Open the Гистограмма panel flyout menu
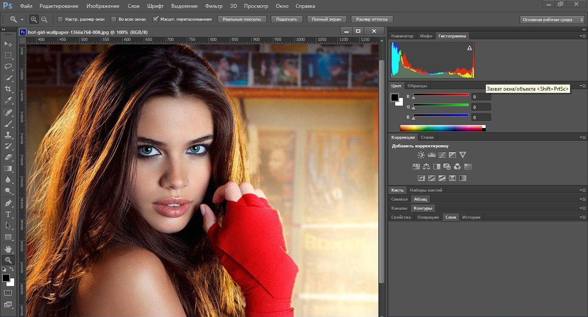 click(x=583, y=36)
